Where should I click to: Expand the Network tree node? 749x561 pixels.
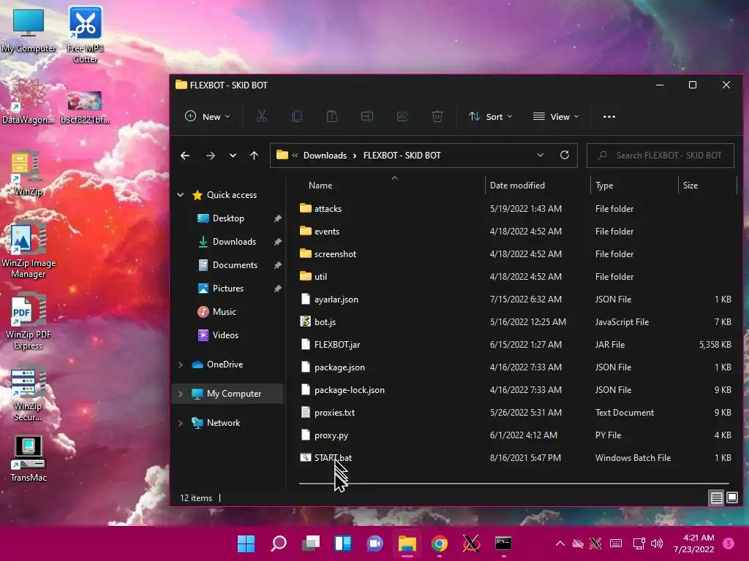tap(181, 423)
